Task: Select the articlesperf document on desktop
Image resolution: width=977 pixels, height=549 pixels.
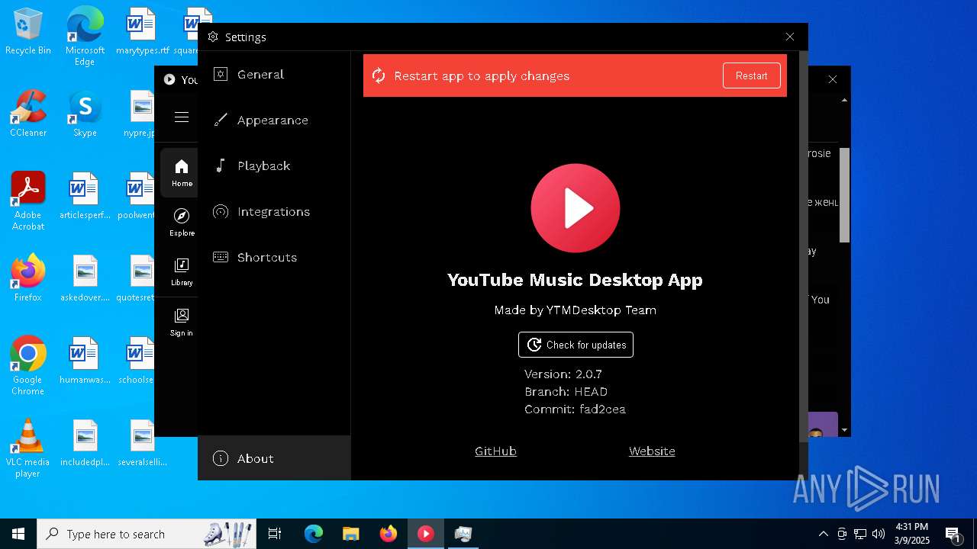Action: pyautogui.click(x=85, y=196)
